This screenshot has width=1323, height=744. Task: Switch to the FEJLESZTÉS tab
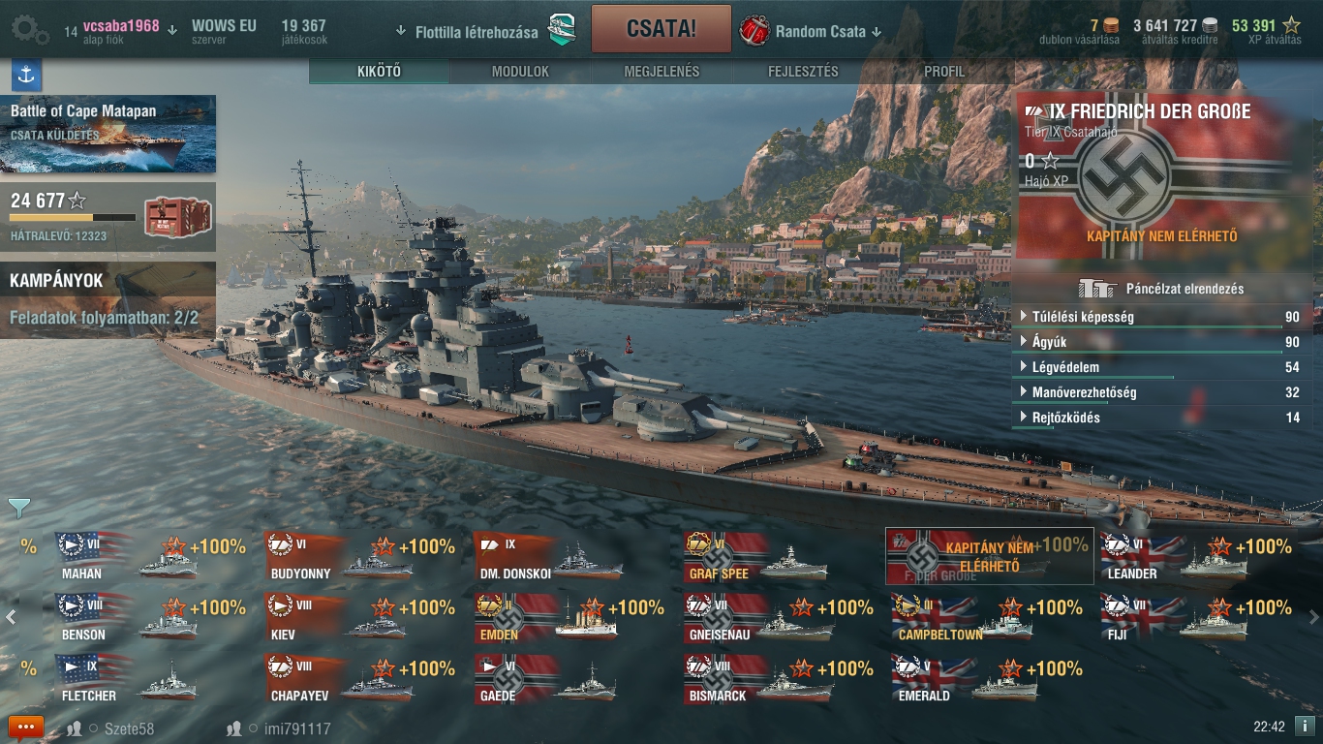point(803,72)
